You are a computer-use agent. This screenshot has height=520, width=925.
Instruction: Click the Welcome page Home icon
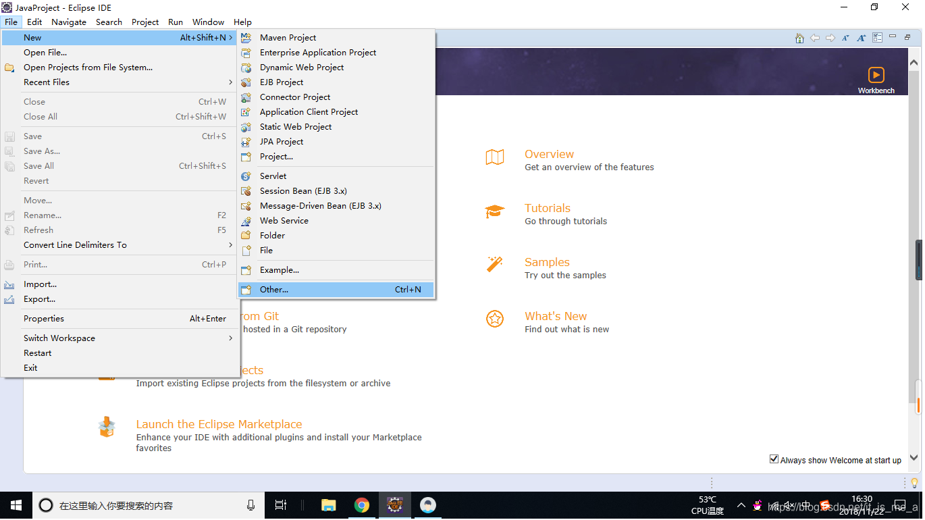coord(799,38)
